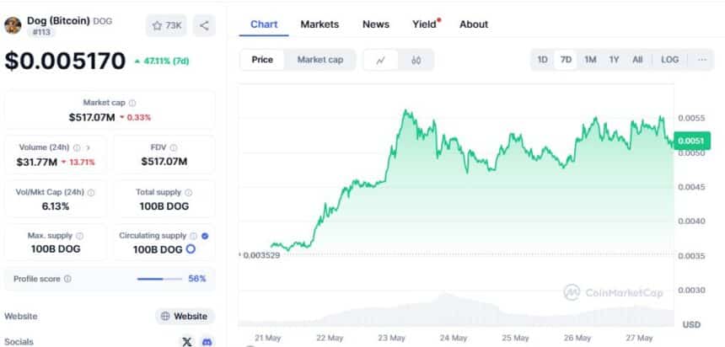The width and height of the screenshot is (725, 347).
Task: Click the share icon next to watchlist
Action: coord(204,25)
